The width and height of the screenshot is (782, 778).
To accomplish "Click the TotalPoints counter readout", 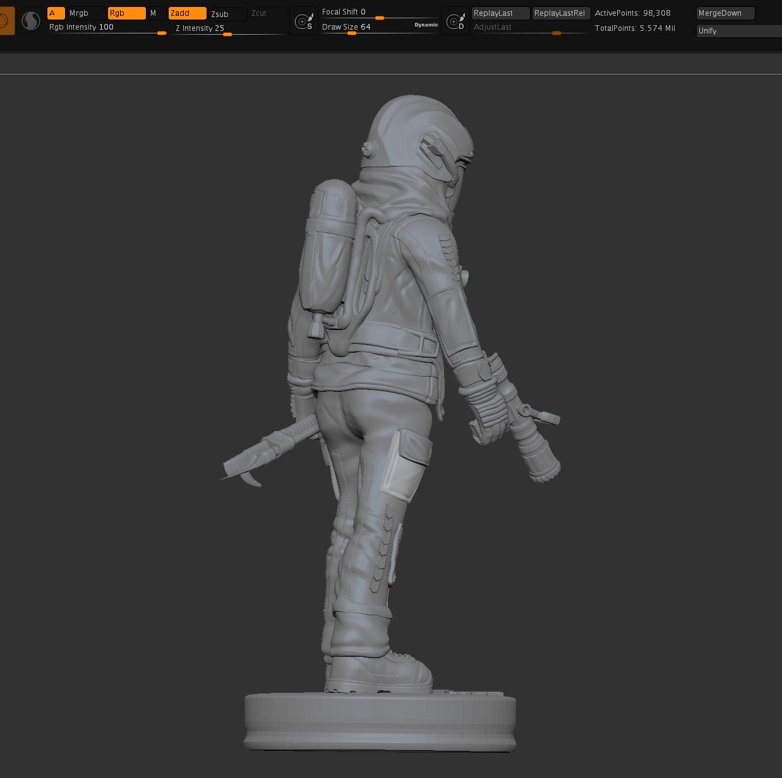I will pyautogui.click(x=635, y=28).
